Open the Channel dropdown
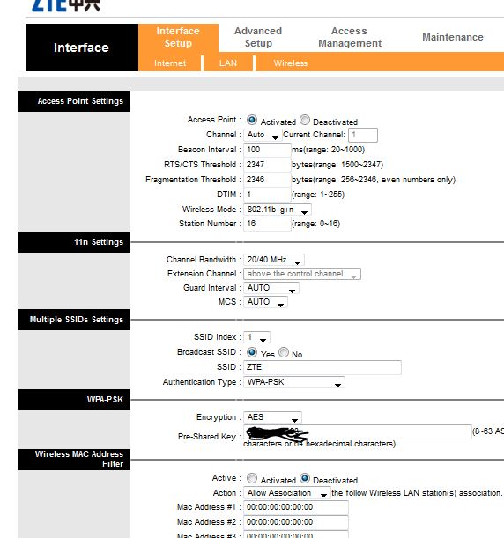The height and width of the screenshot is (538, 504). click(x=263, y=135)
